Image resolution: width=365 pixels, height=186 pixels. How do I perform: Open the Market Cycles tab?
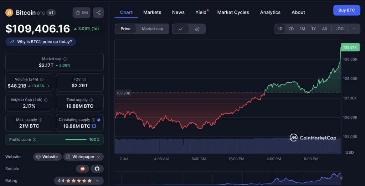[x=233, y=12]
